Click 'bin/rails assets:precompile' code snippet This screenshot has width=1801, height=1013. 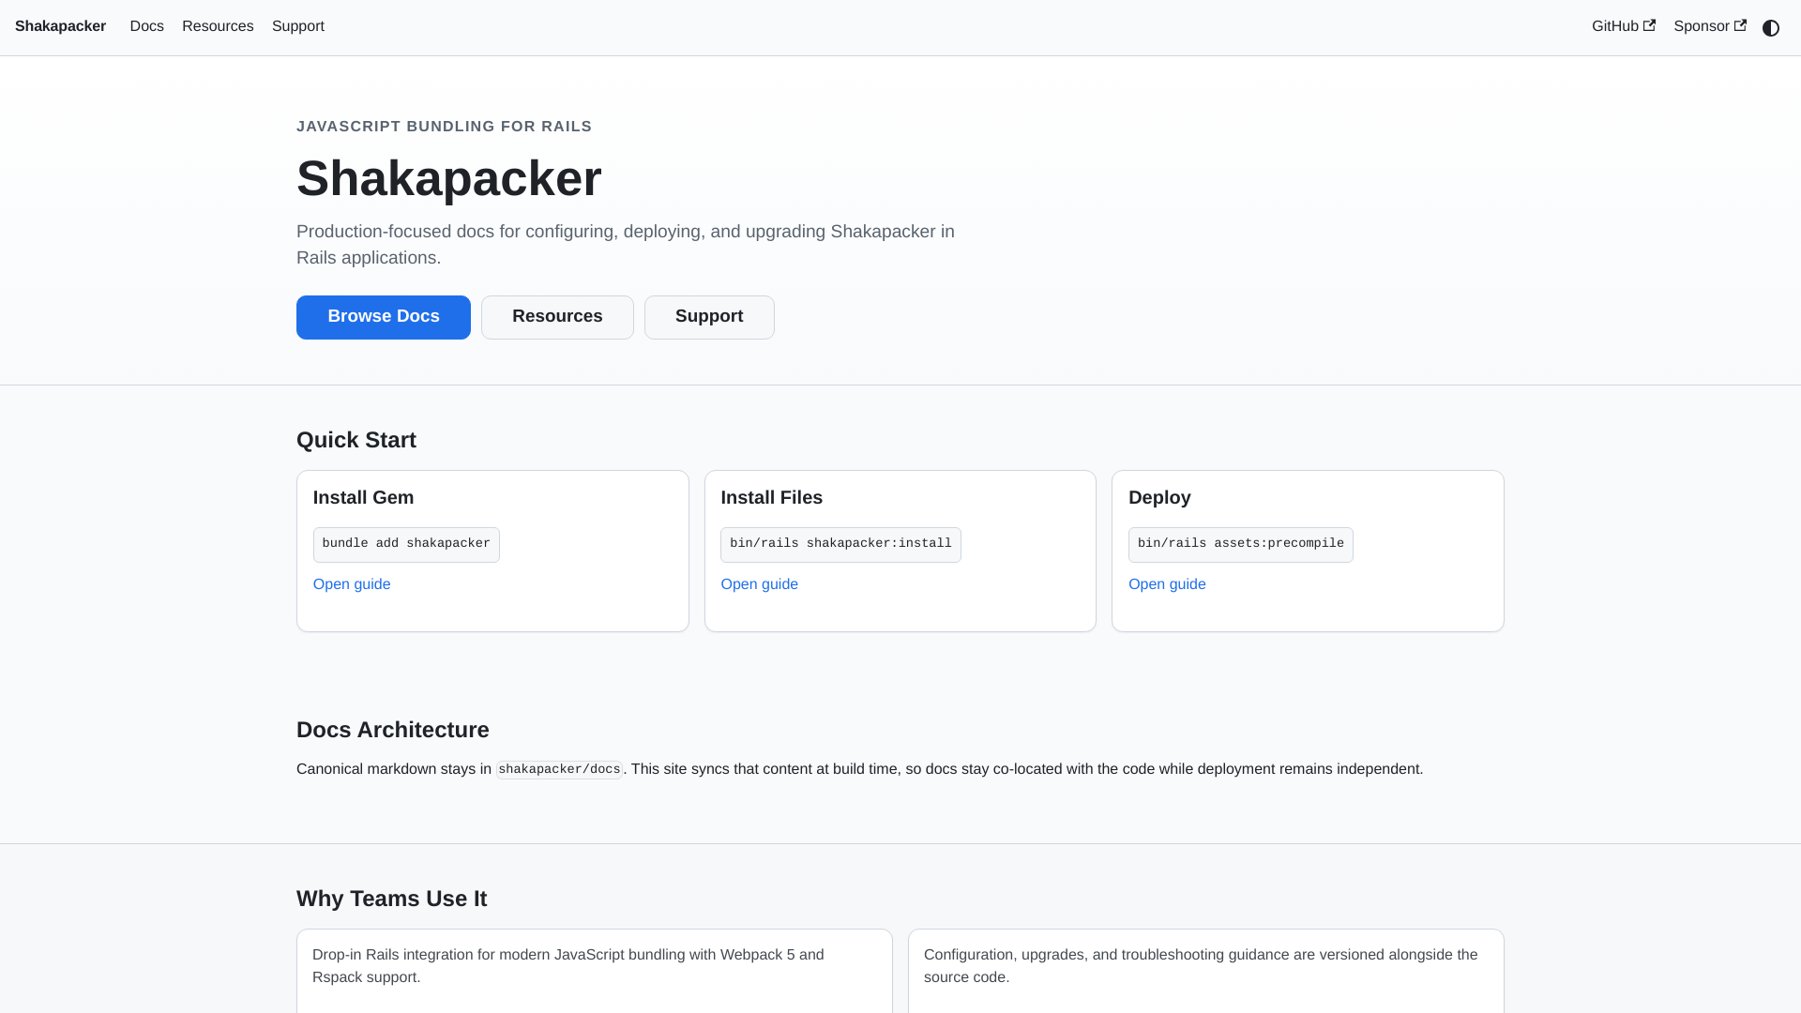click(x=1240, y=544)
